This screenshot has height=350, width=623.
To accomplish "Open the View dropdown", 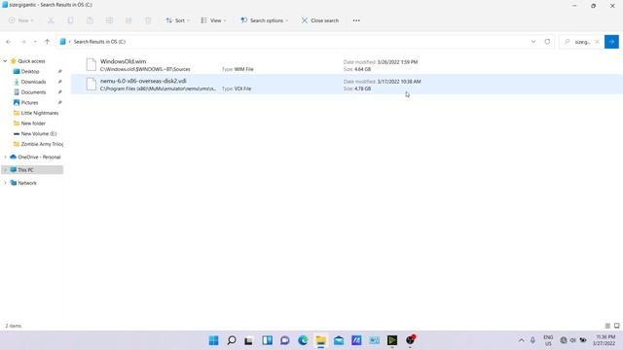I will coord(213,20).
